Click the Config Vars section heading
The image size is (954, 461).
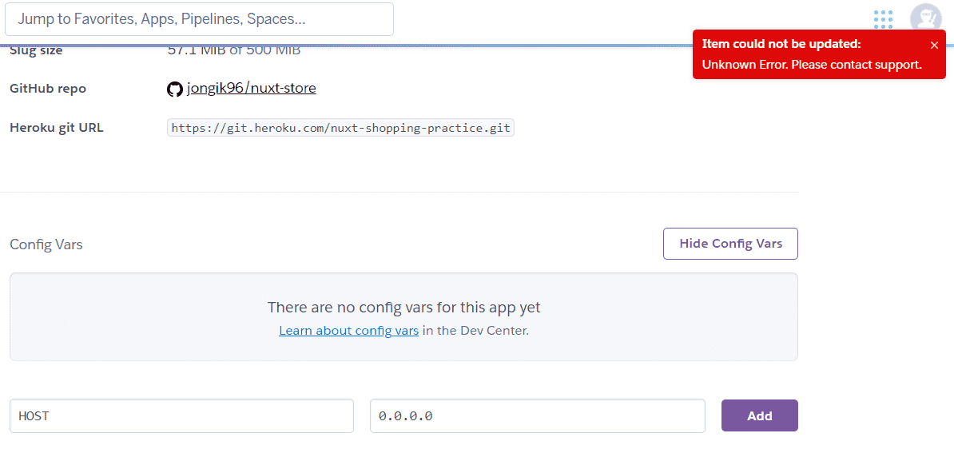(46, 244)
